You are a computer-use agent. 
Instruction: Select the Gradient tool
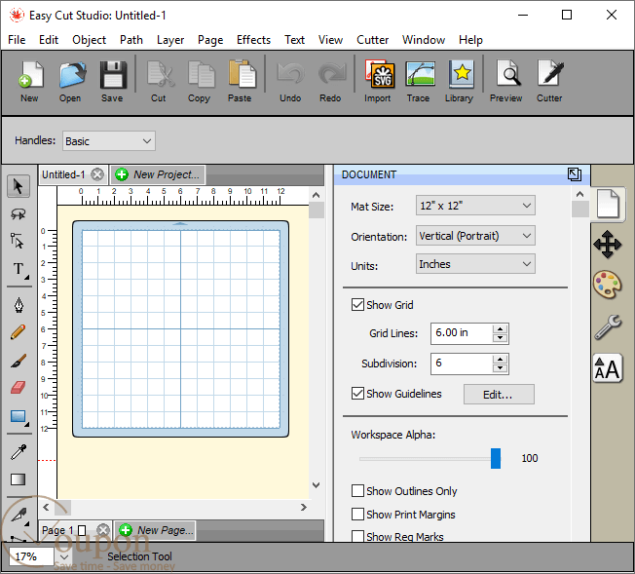click(19, 479)
